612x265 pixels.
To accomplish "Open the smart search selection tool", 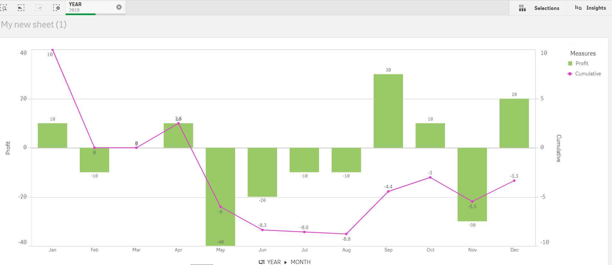I will 4,8.
